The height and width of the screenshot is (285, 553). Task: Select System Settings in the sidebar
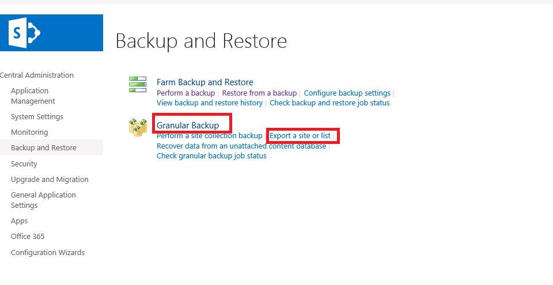click(x=37, y=116)
